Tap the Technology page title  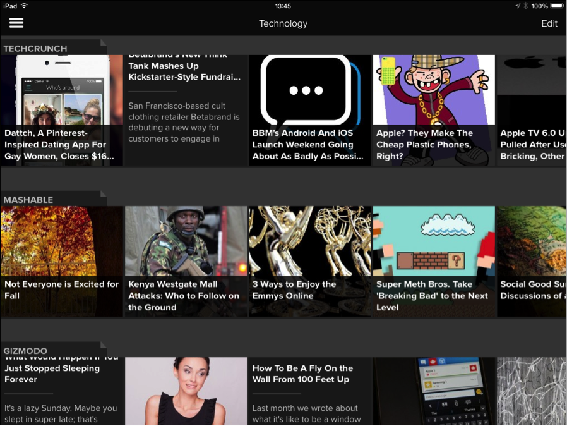tap(283, 23)
